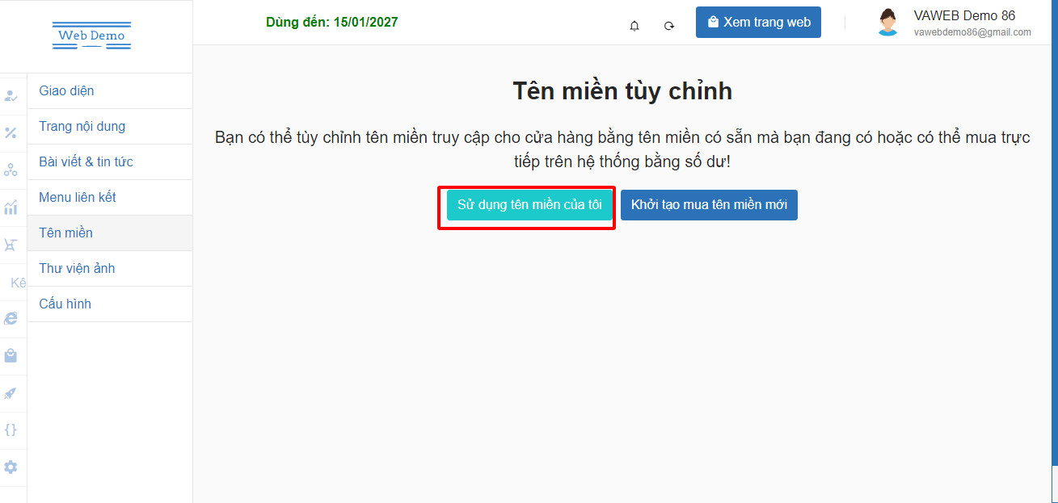Open Thư viện ảnh menu item
Viewport: 1058px width, 503px height.
pyautogui.click(x=77, y=268)
